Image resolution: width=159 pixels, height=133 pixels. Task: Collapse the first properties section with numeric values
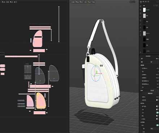point(141,65)
